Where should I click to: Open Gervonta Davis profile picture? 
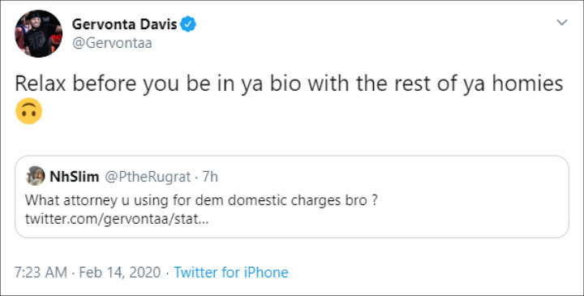pos(38,33)
